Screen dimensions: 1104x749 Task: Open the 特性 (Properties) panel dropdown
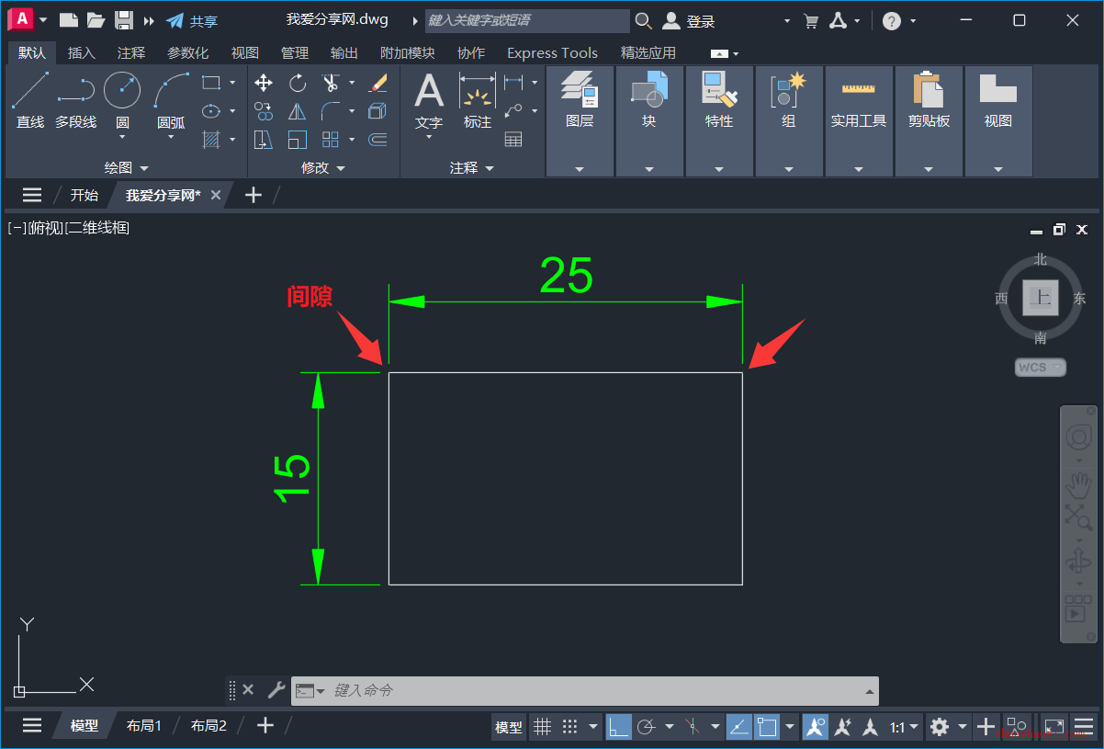pyautogui.click(x=719, y=169)
